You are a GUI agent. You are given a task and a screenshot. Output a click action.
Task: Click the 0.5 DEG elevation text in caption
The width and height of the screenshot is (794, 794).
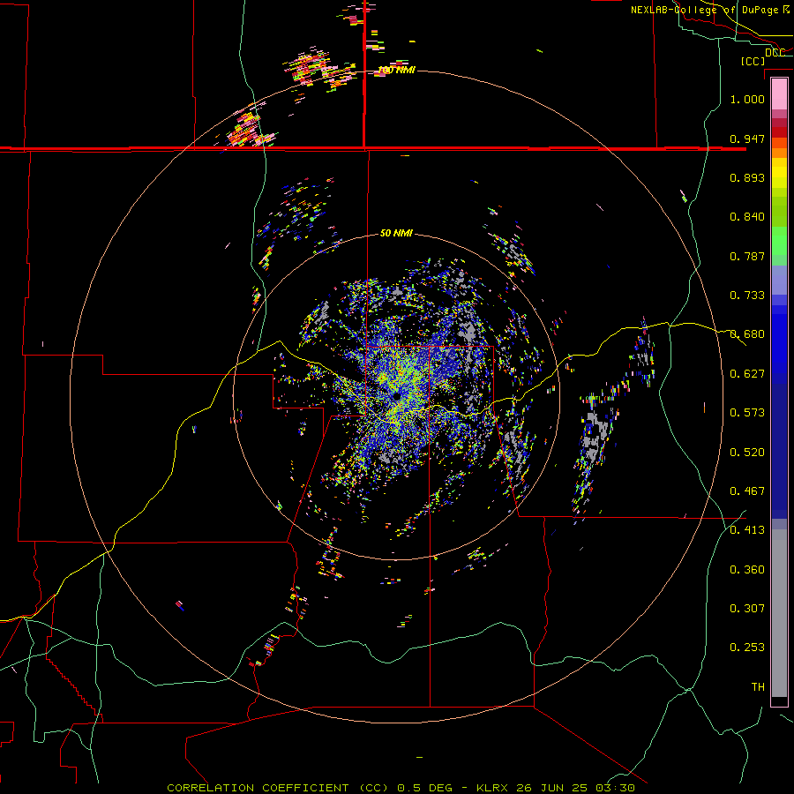(423, 788)
